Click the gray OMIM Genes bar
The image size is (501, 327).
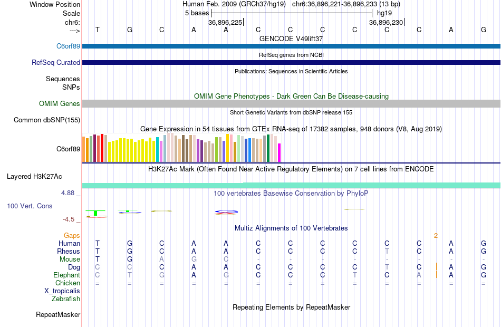coord(291,103)
